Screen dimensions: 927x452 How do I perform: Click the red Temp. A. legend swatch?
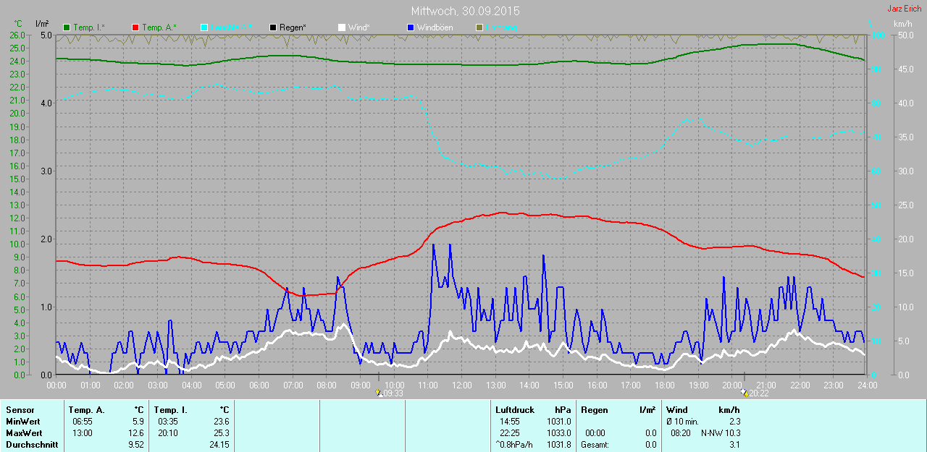tap(135, 27)
